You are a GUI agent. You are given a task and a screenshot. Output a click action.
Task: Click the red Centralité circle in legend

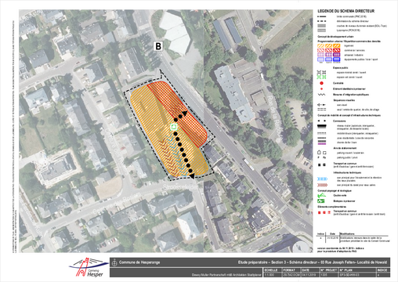[x=321, y=83]
